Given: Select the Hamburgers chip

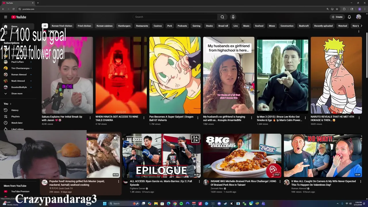Looking at the screenshot, I should (124, 26).
